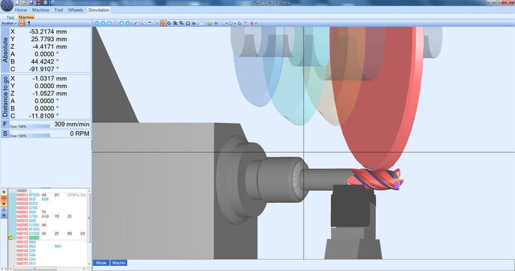Click the last blue play-forward simulation button
This screenshot has height=271, width=515.
[127, 23]
